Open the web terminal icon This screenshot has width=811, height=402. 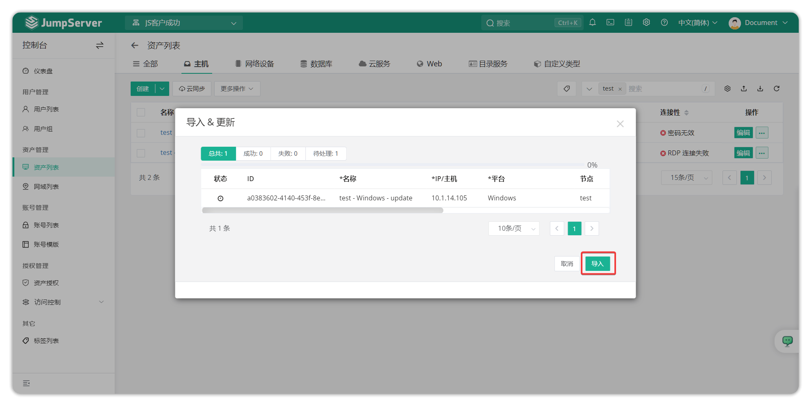(610, 23)
